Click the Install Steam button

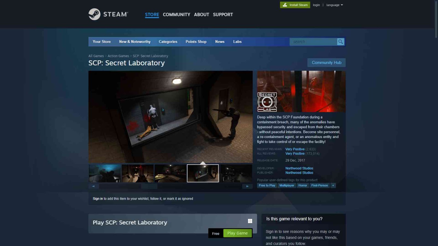coord(295,5)
